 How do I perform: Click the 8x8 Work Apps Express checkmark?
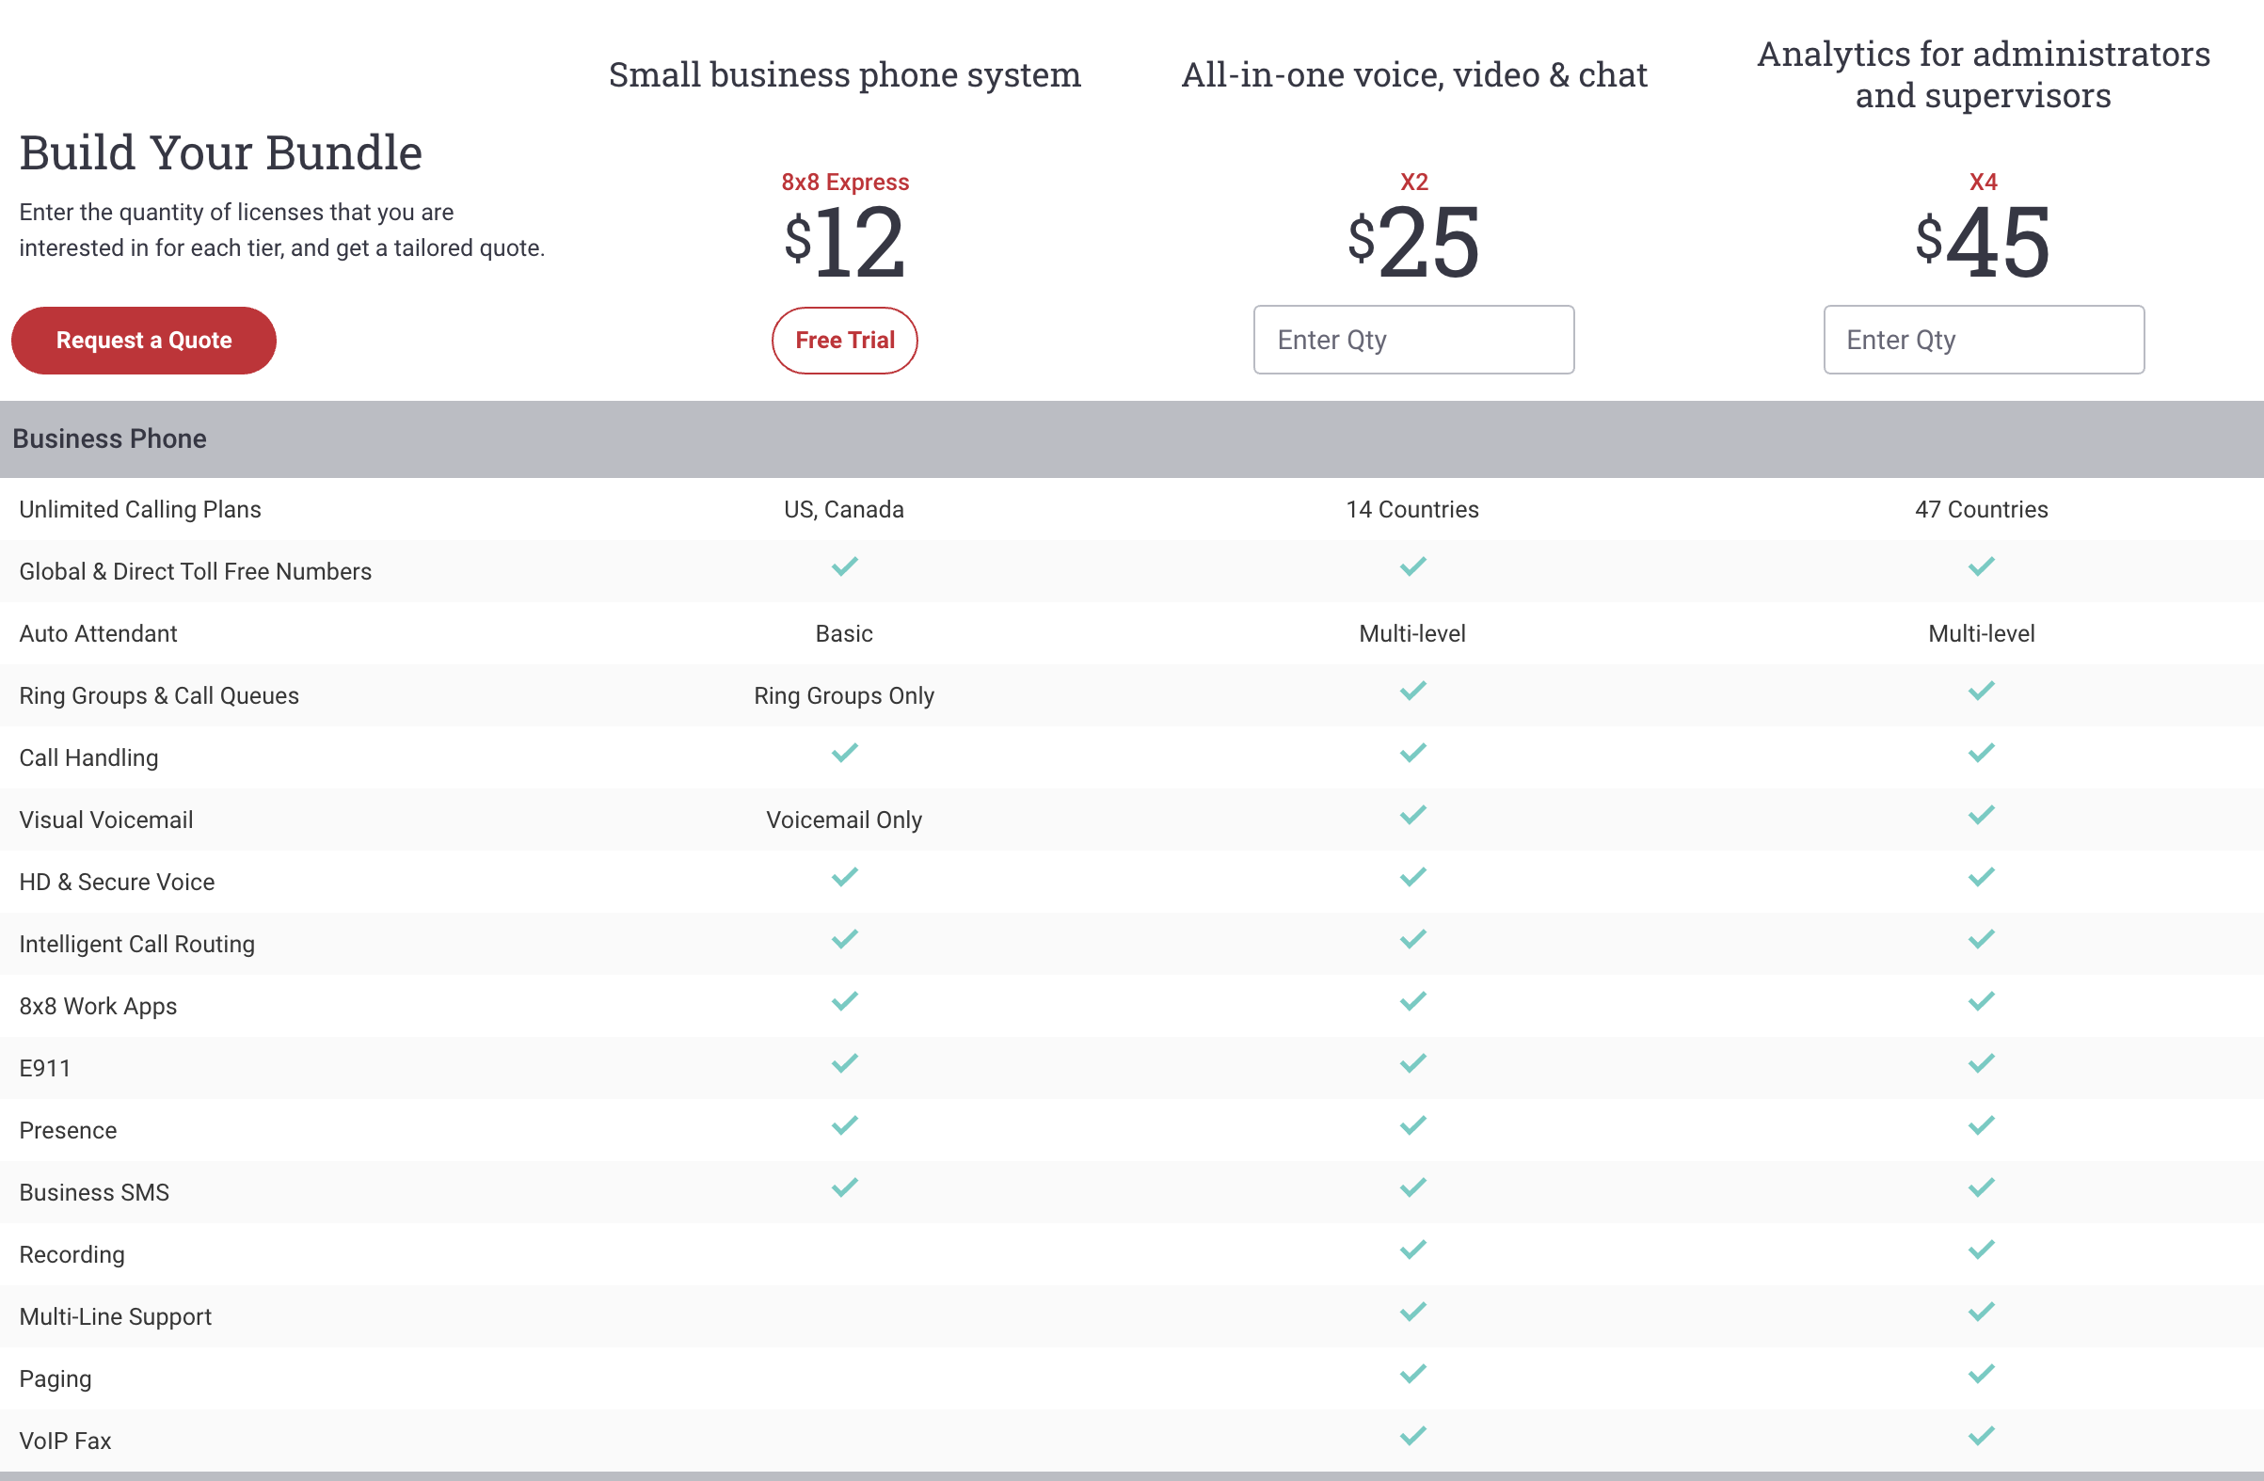click(845, 1001)
